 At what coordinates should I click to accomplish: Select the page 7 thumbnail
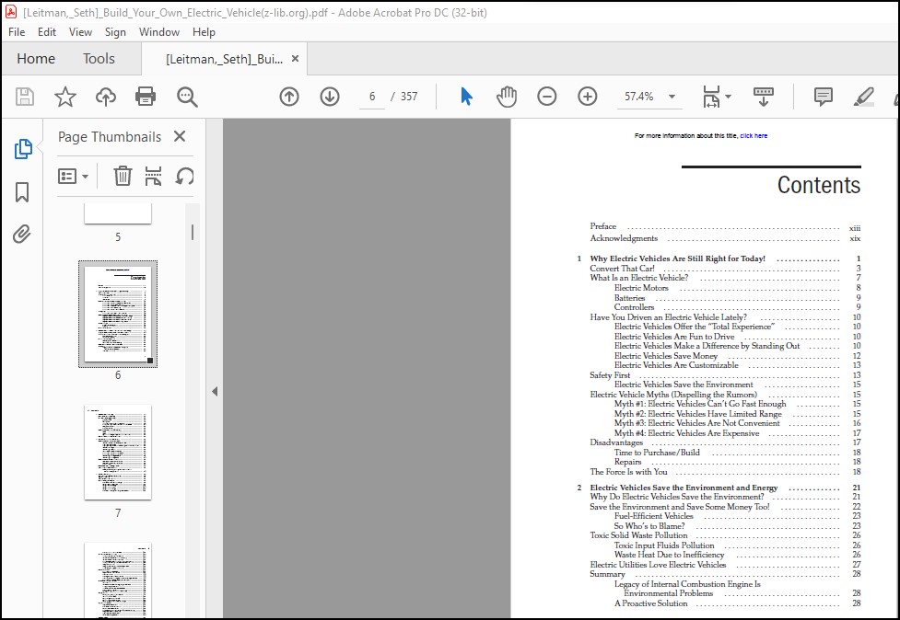(x=118, y=452)
